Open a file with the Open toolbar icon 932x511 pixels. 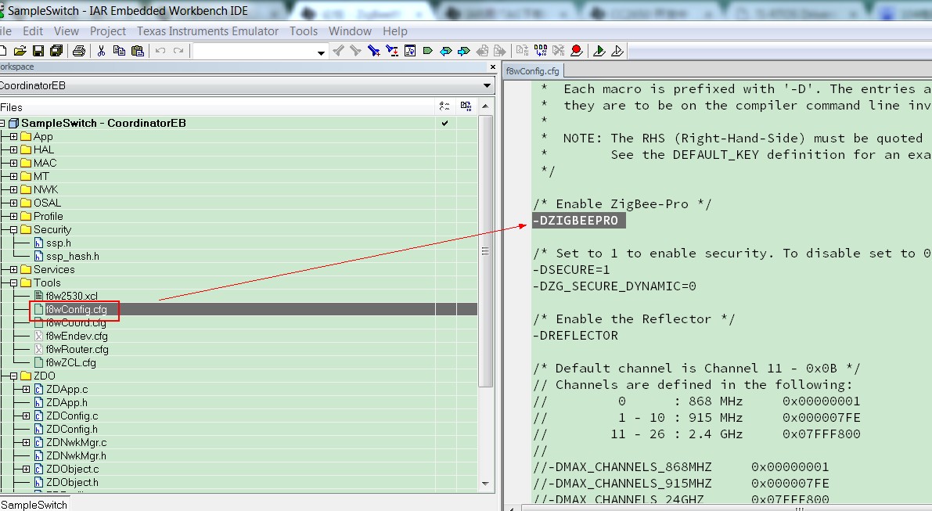20,51
